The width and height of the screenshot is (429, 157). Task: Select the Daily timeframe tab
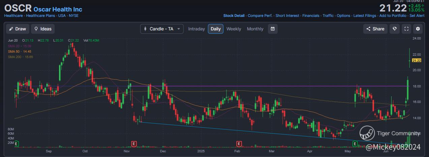[x=216, y=29]
